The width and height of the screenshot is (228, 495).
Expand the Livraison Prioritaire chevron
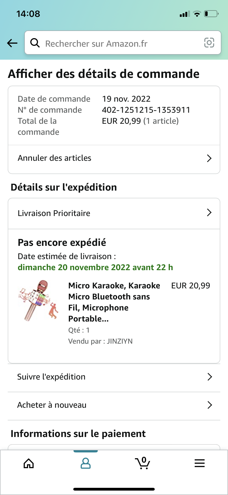209,212
